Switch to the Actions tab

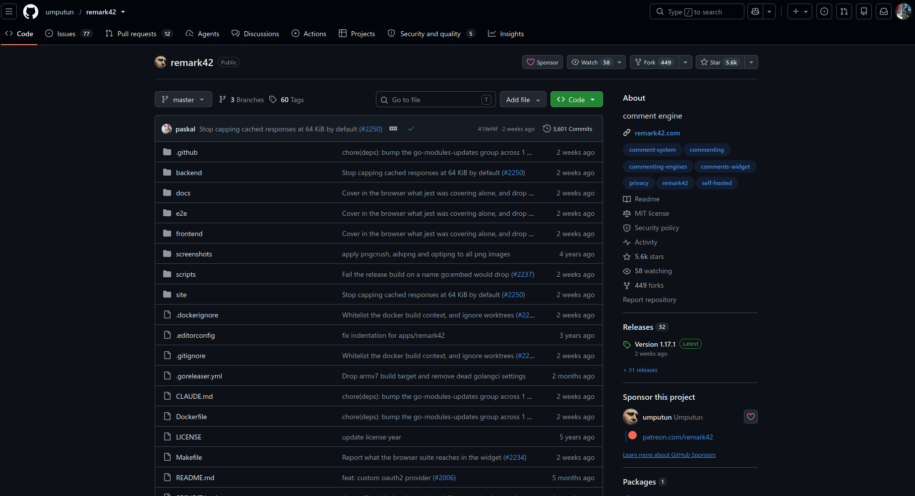coord(309,33)
